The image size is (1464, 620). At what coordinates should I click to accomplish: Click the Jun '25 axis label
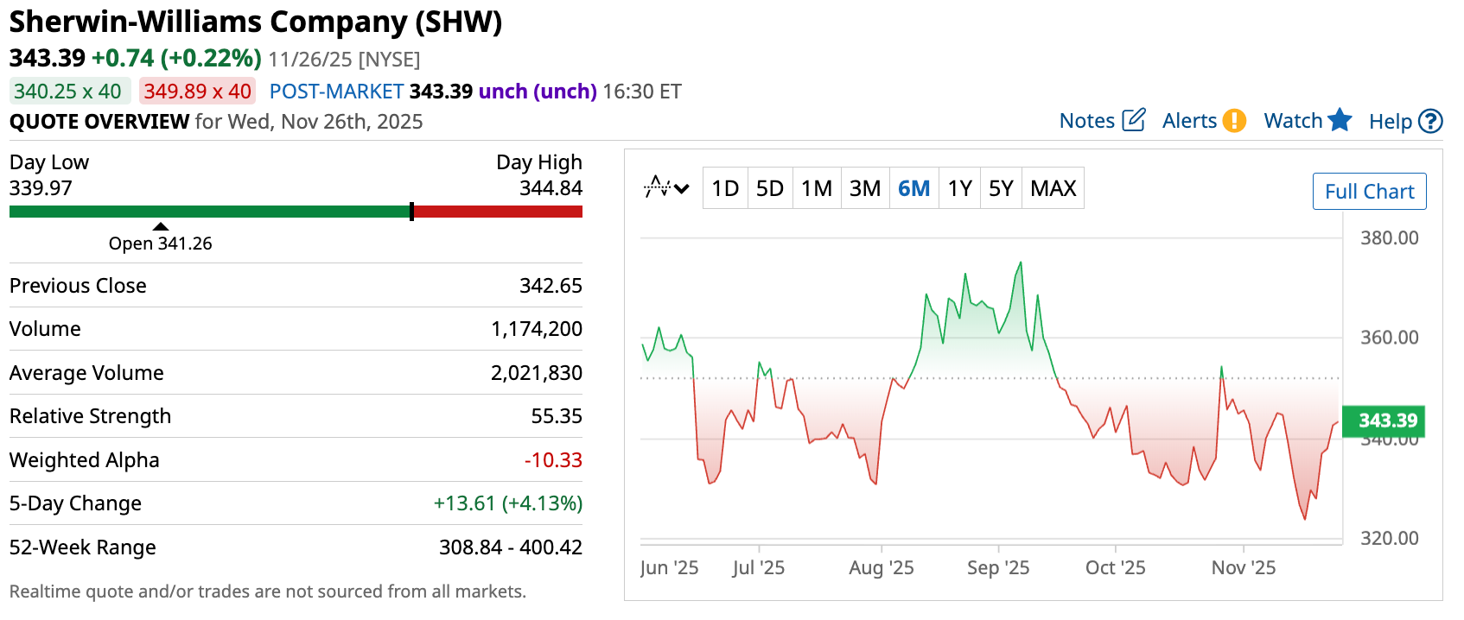[670, 567]
